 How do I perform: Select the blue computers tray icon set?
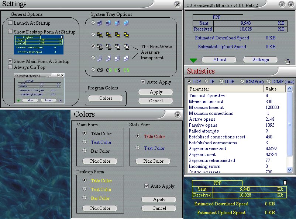click(x=93, y=23)
